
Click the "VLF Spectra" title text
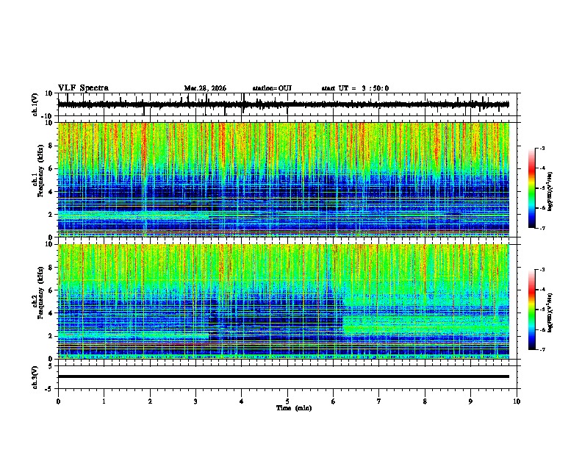coord(83,88)
